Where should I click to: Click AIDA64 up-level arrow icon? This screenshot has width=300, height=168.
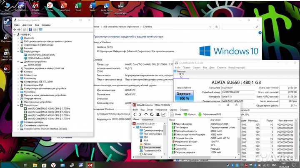coord(146,114)
